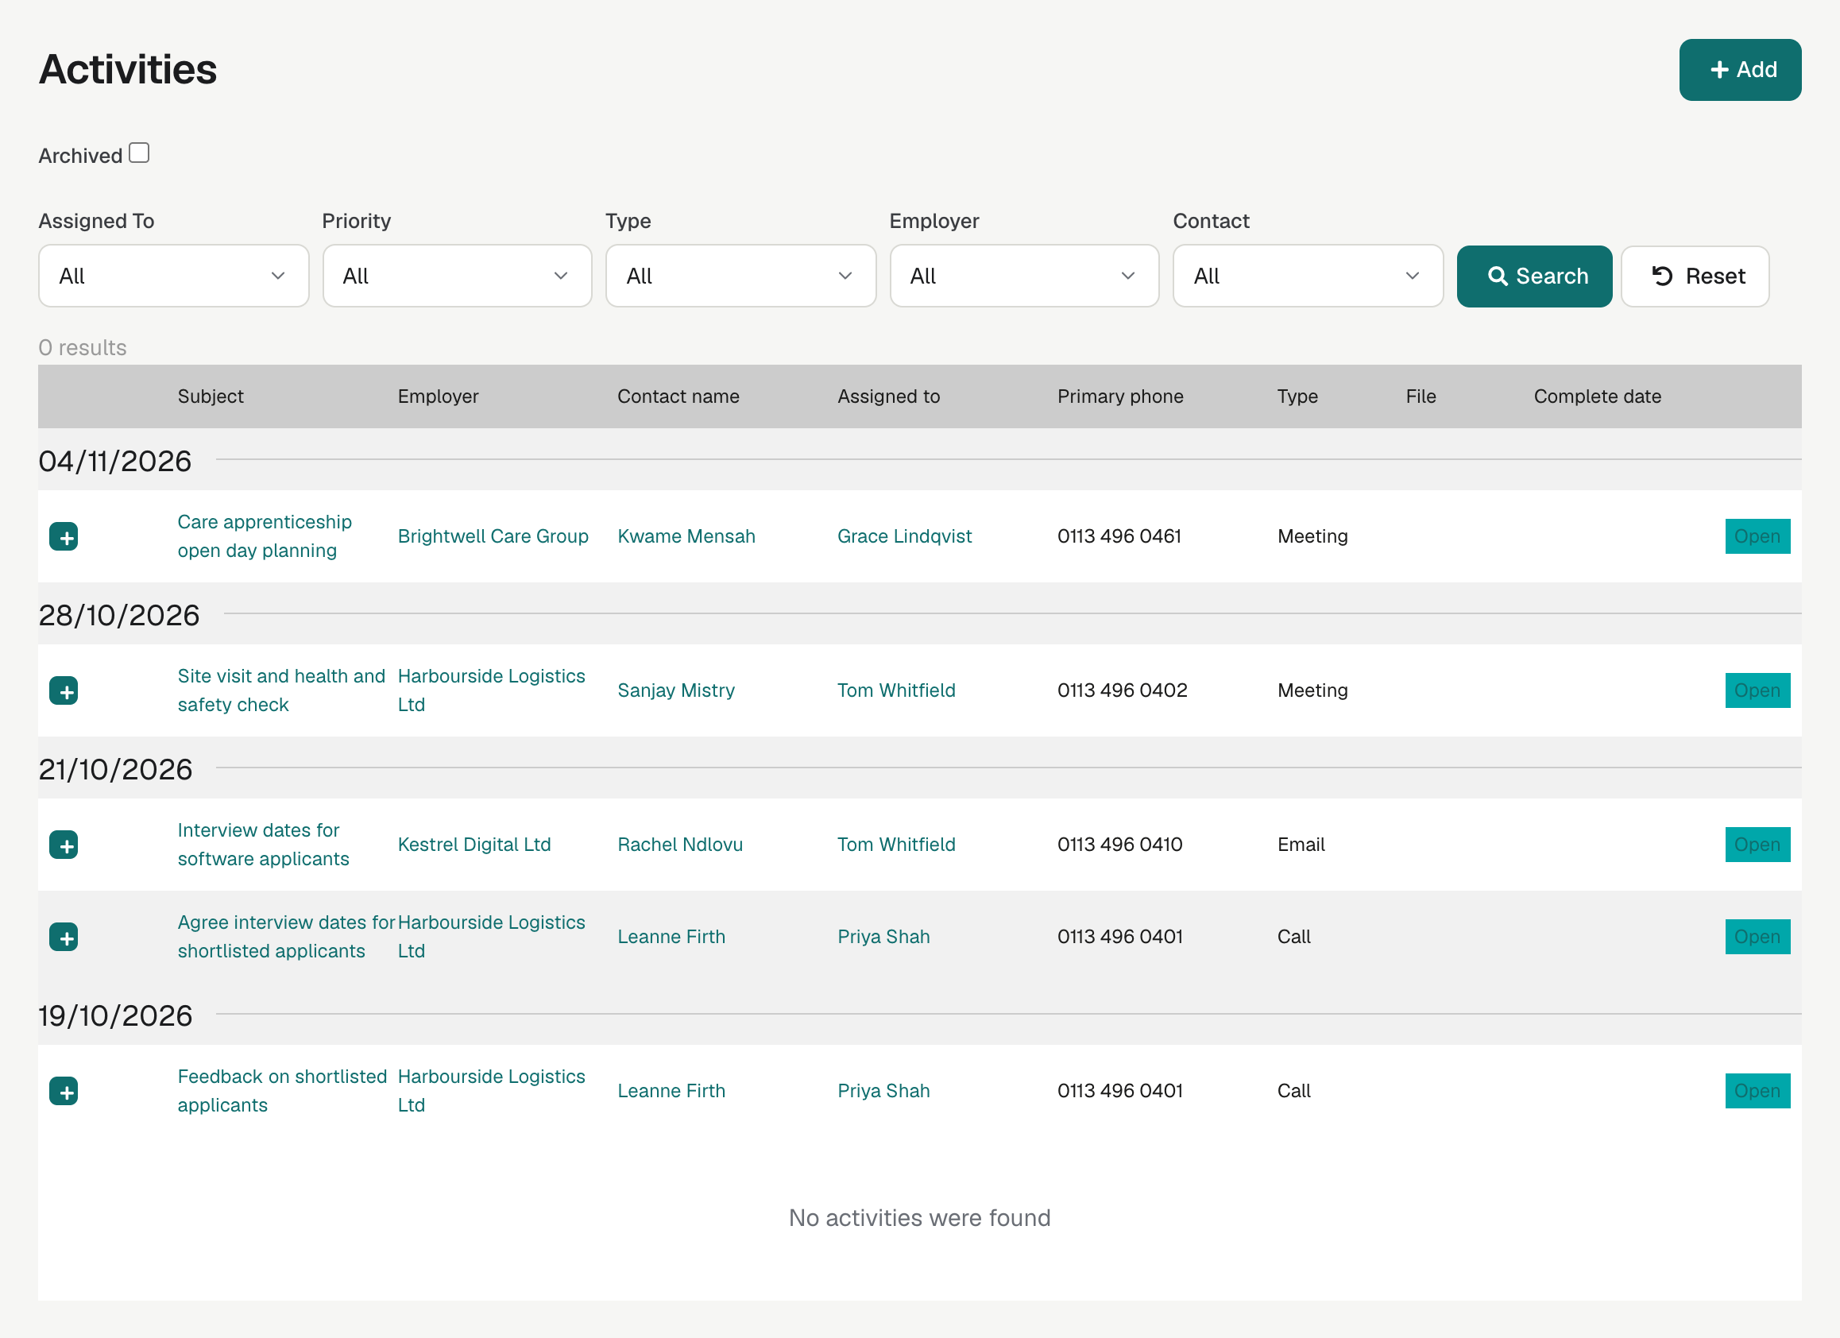Select phone number 0113 496 0461
Screen dimensions: 1840x1338
click(1119, 536)
